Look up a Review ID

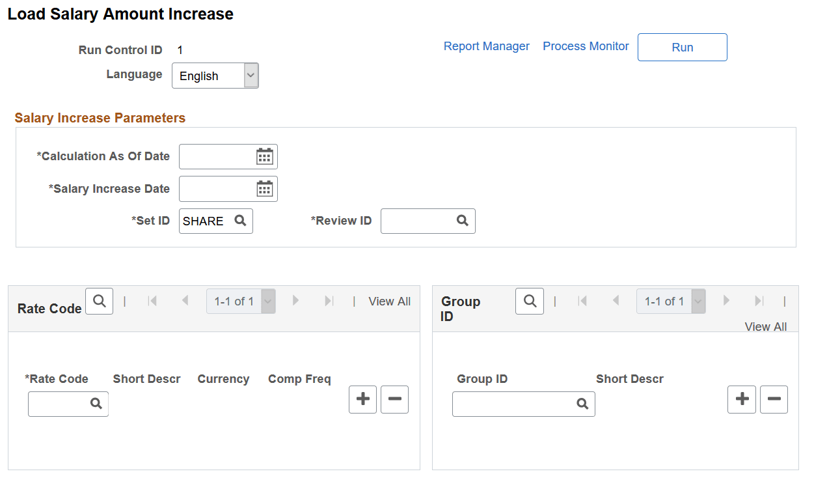point(463,221)
